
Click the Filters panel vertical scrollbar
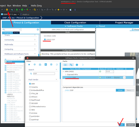[60, 71]
